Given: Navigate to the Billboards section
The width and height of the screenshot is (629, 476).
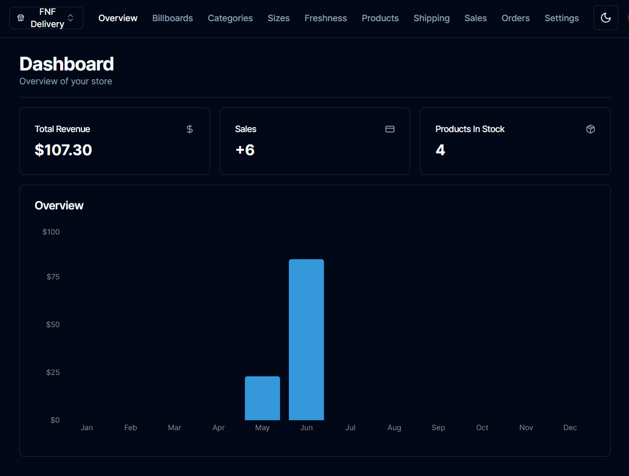Looking at the screenshot, I should point(173,18).
